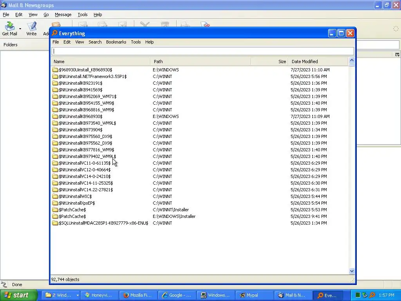Open the File menu in Everything

56,42
